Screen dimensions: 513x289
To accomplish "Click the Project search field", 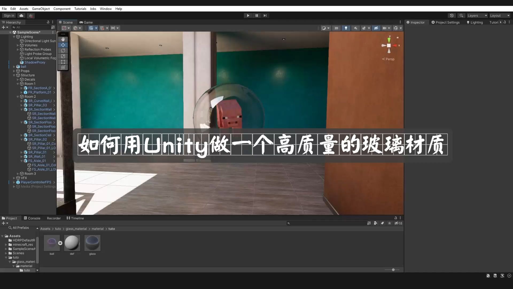I will pyautogui.click(x=327, y=223).
